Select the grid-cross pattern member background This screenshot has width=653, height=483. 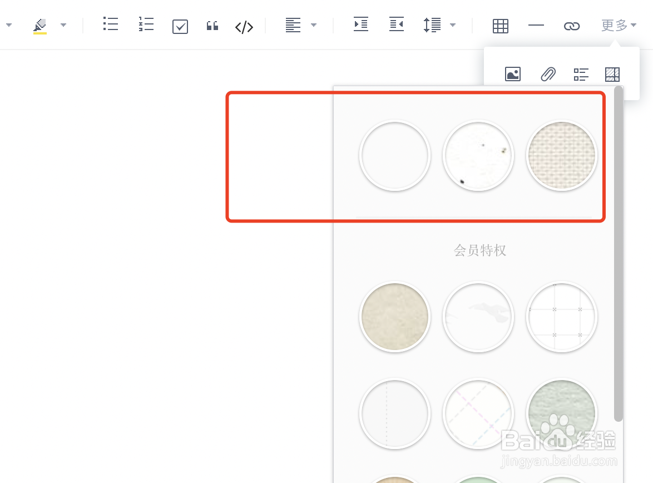pyautogui.click(x=561, y=317)
